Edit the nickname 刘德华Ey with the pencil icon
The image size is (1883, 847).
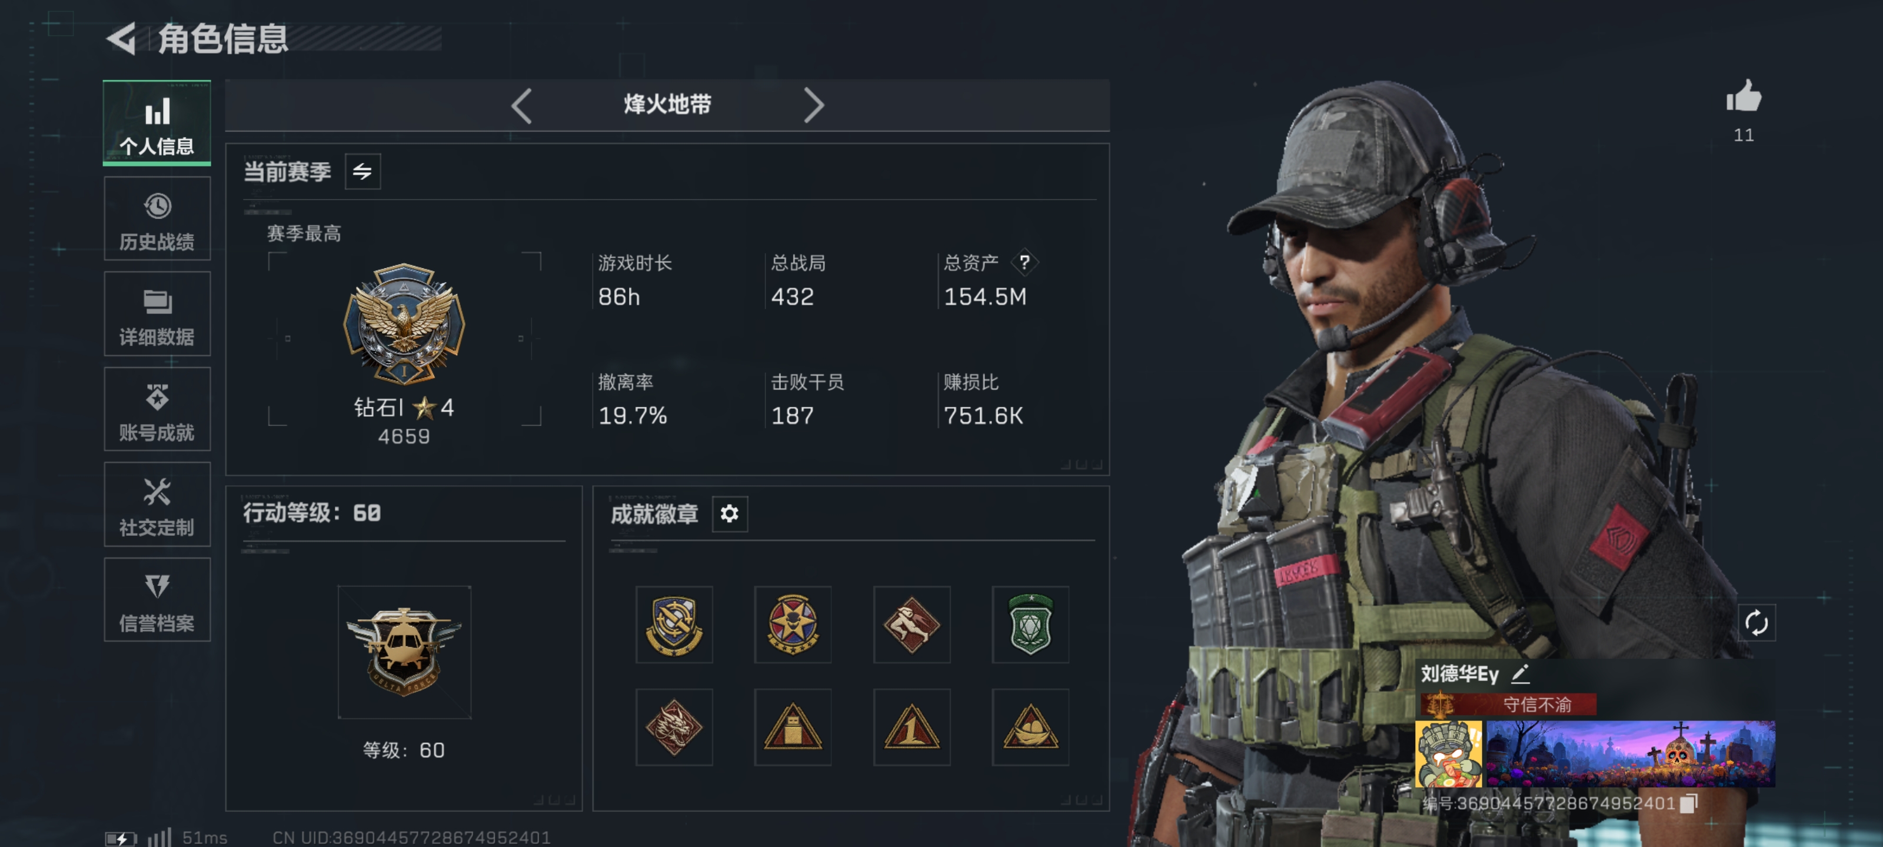[x=1520, y=673]
